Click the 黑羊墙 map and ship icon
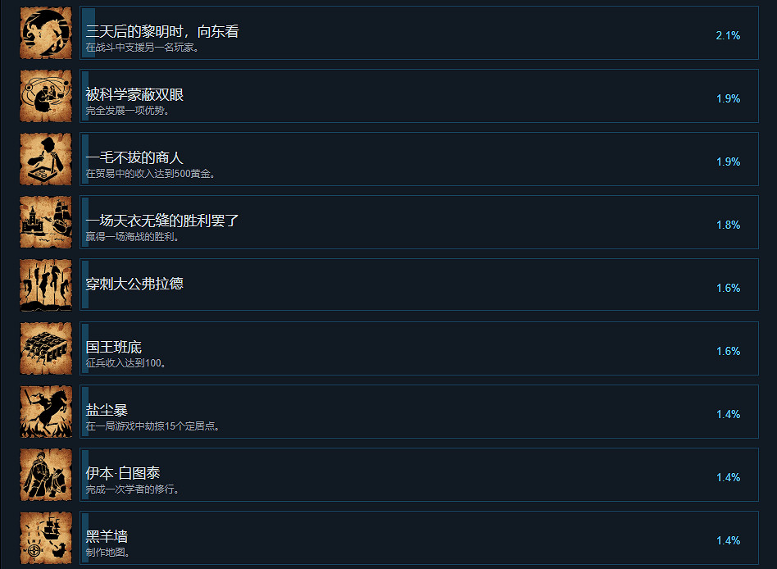Image resolution: width=777 pixels, height=569 pixels. point(46,538)
